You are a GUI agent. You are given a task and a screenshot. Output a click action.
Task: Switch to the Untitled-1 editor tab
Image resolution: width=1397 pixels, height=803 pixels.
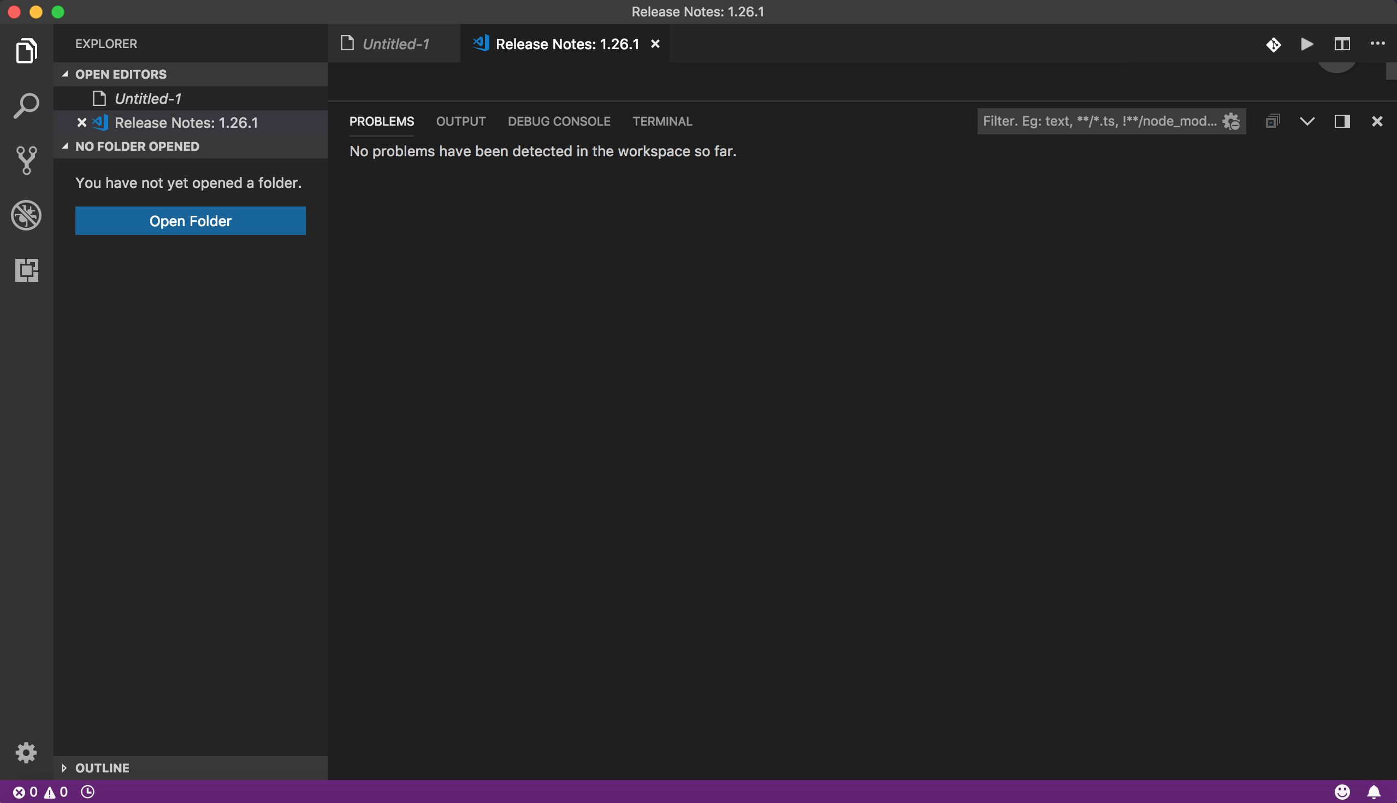[395, 44]
